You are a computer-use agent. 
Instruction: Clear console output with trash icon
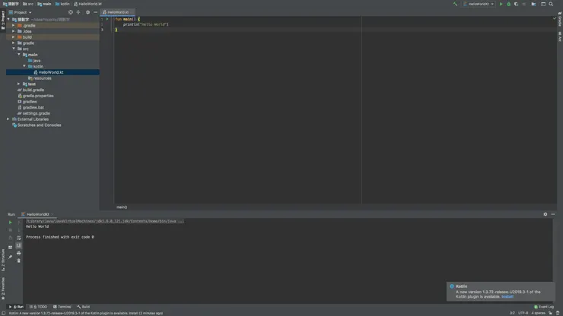click(x=19, y=261)
